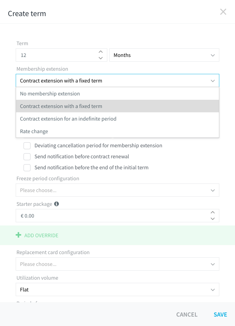Select the Rate change option
This screenshot has width=235, height=326.
tap(117, 132)
